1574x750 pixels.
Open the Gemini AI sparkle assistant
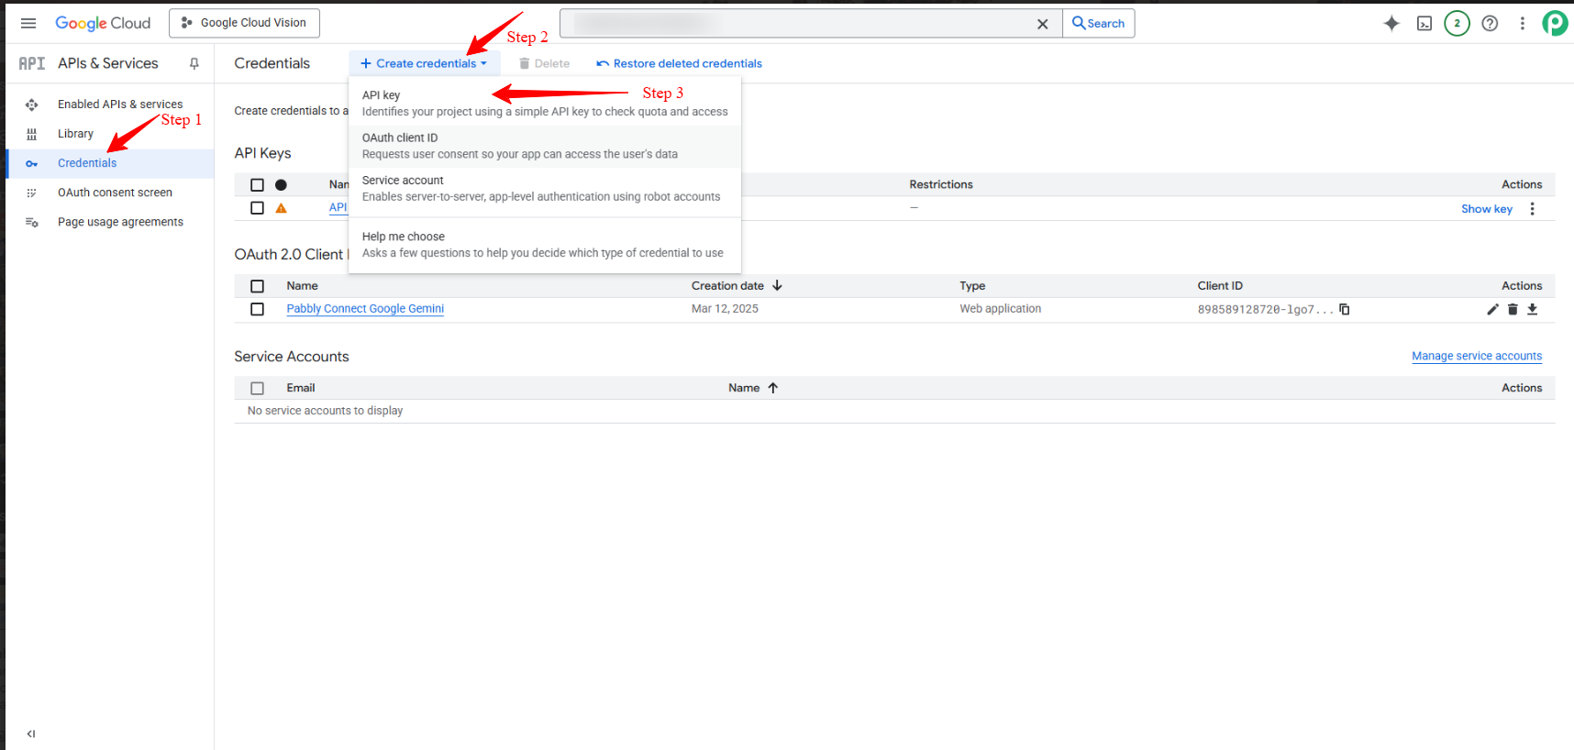1391,23
